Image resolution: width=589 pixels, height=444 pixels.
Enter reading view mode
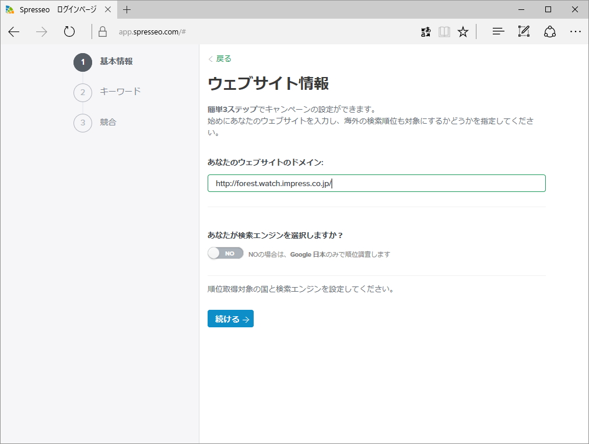pos(444,32)
